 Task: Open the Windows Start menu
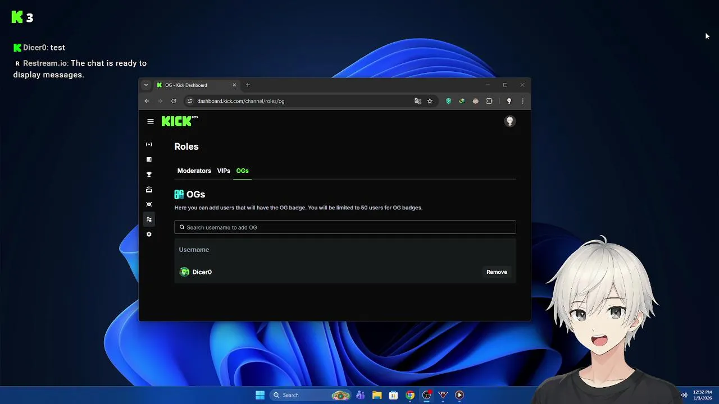(260, 395)
